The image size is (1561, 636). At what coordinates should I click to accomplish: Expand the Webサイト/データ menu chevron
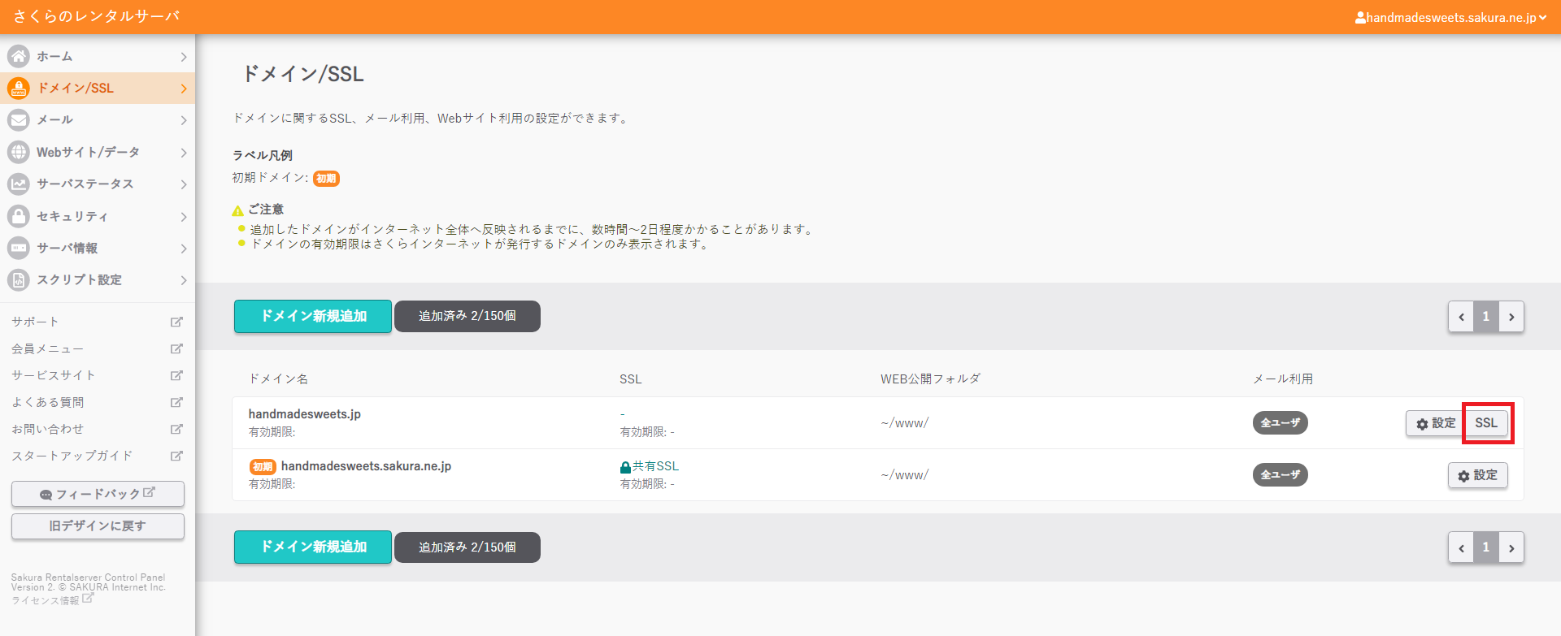184,153
